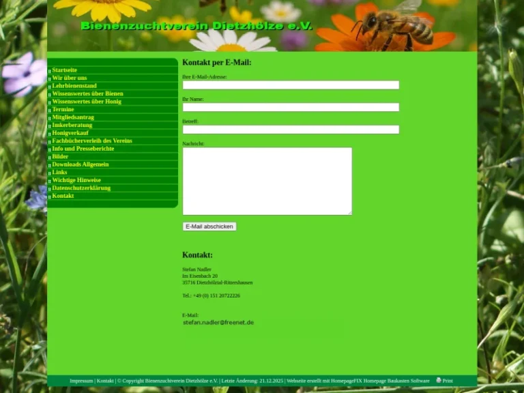Open the Lehrbienenstand menu entry

pyautogui.click(x=74, y=86)
